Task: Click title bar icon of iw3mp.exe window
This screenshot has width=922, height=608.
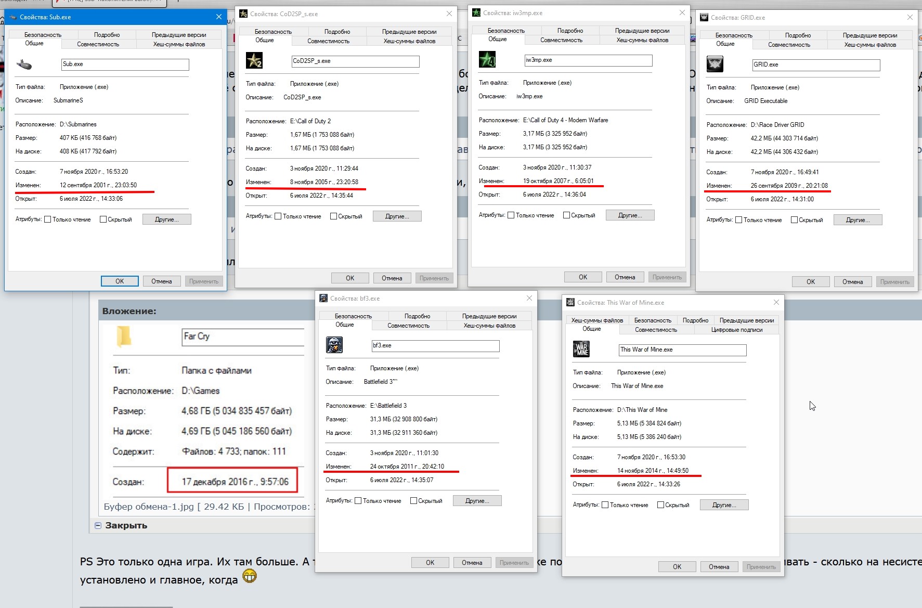Action: click(x=476, y=13)
